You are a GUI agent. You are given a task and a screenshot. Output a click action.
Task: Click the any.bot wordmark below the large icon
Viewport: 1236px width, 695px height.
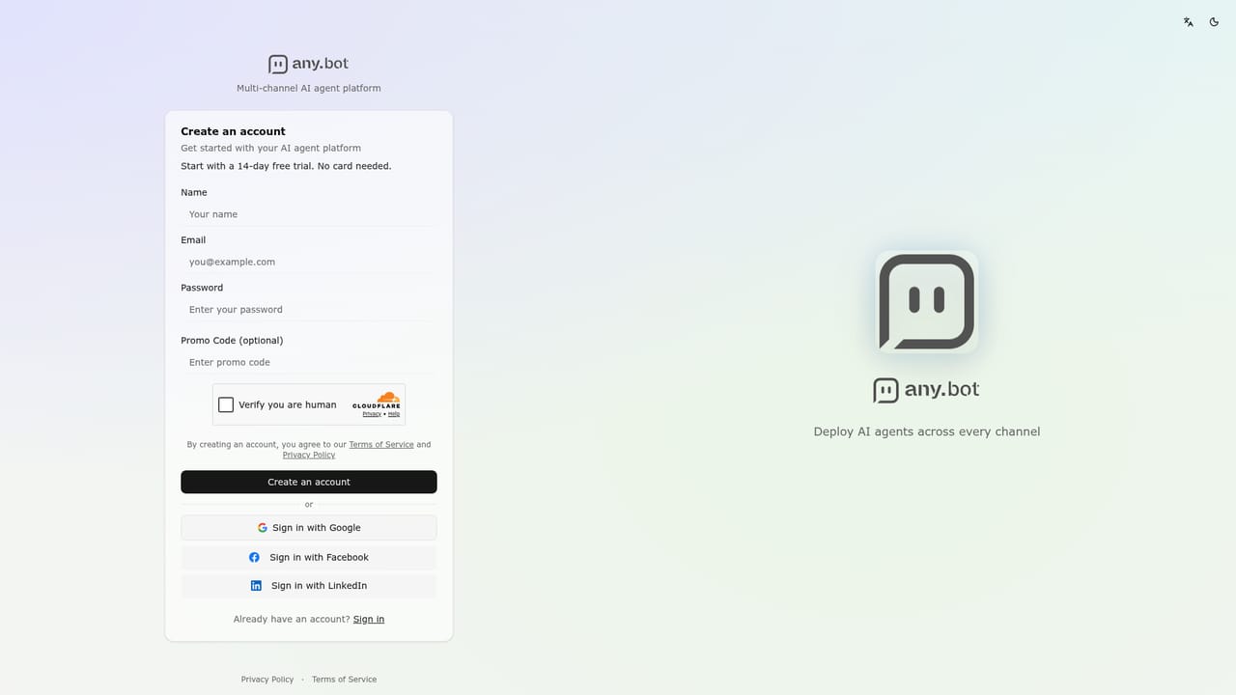(x=927, y=390)
